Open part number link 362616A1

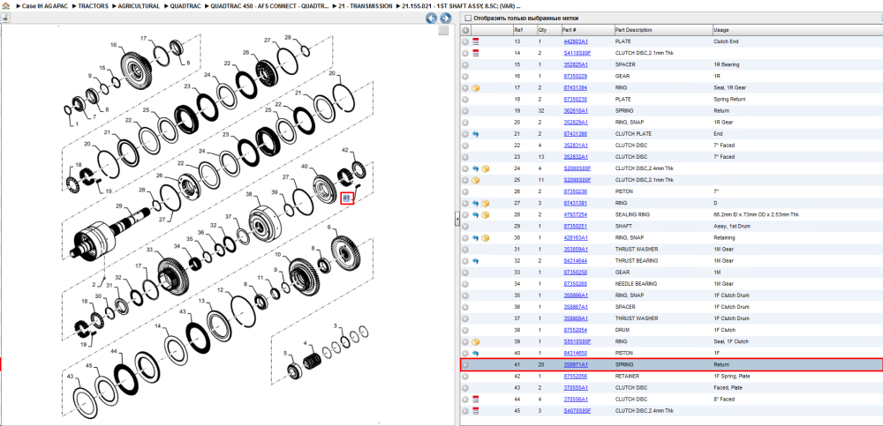pos(576,111)
